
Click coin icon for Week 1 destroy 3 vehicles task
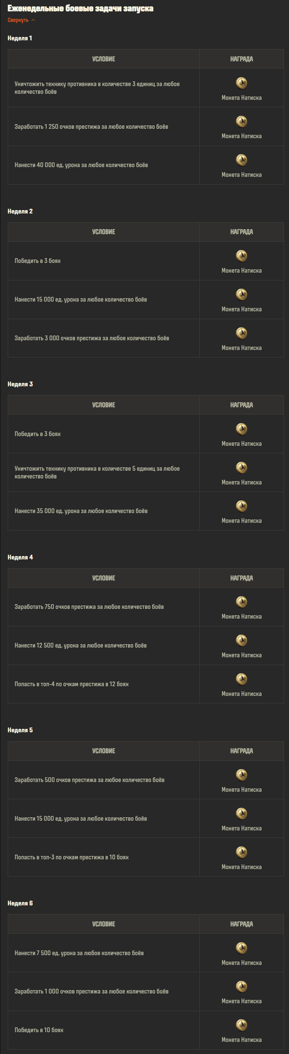[242, 83]
